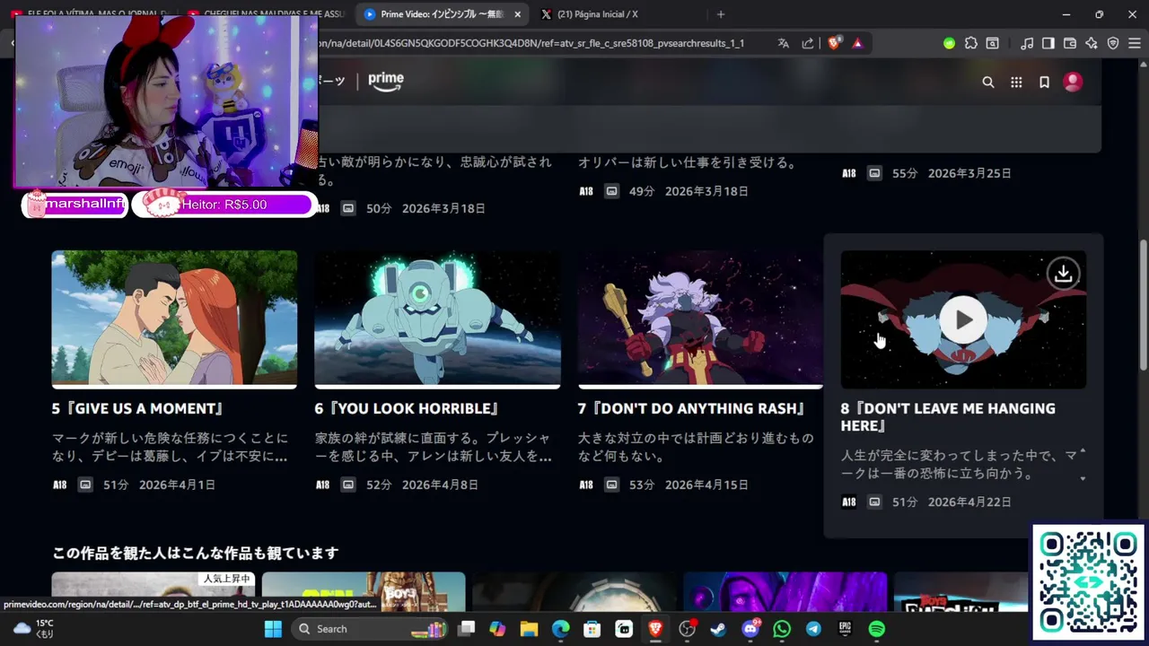The width and height of the screenshot is (1149, 646).
Task: Click the subtitles icon under episode 7
Action: (611, 484)
